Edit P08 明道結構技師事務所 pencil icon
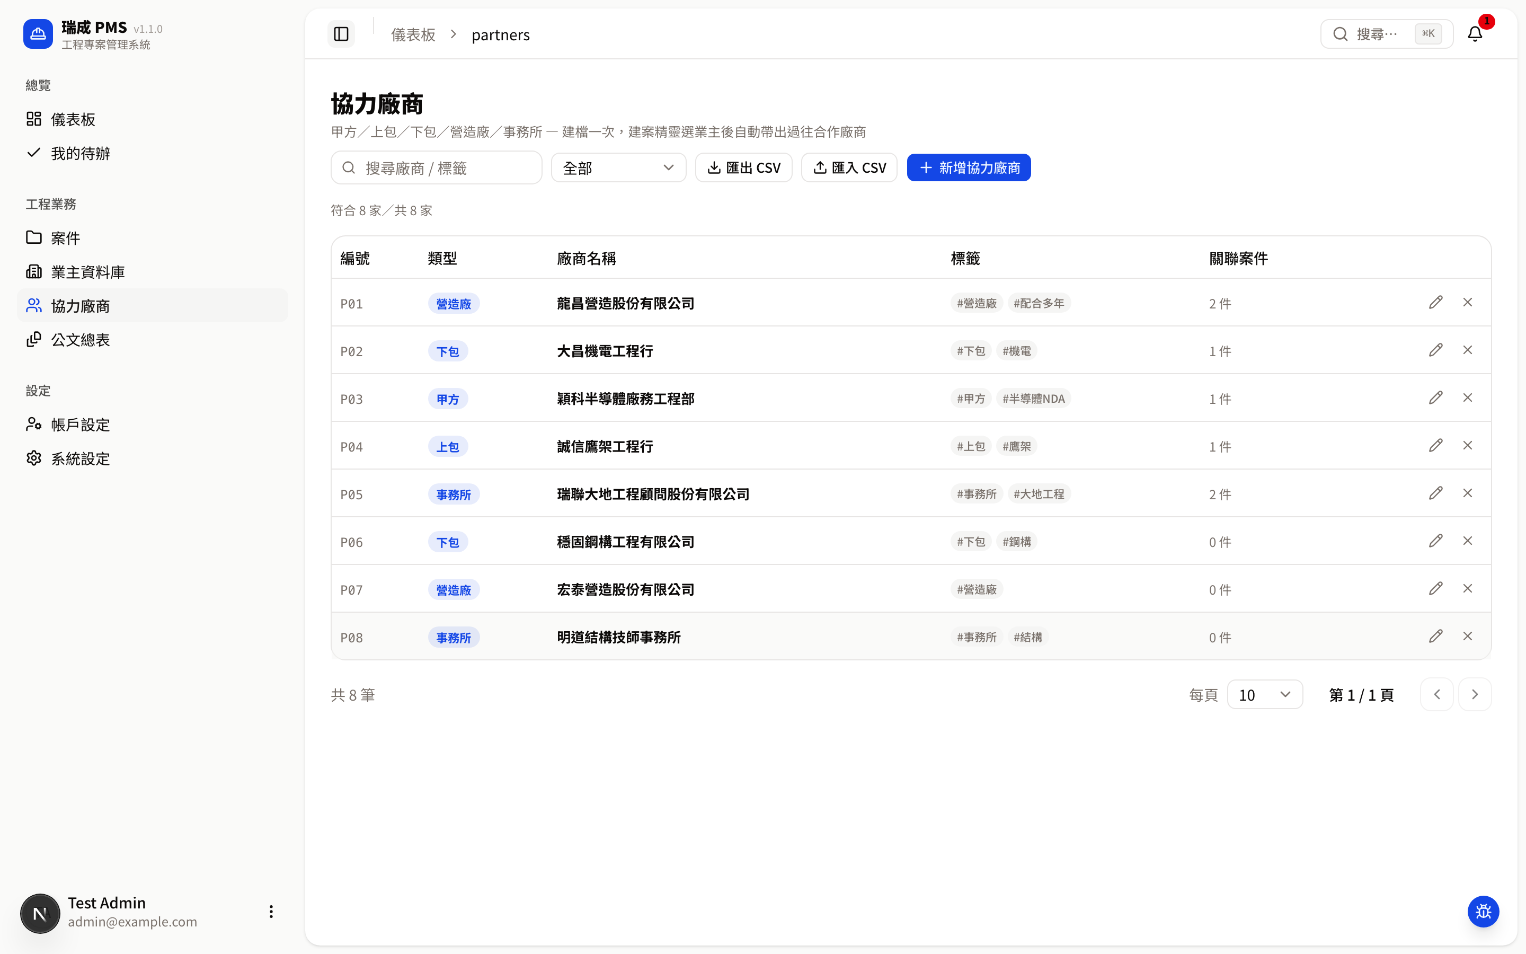This screenshot has width=1526, height=954. tap(1436, 637)
